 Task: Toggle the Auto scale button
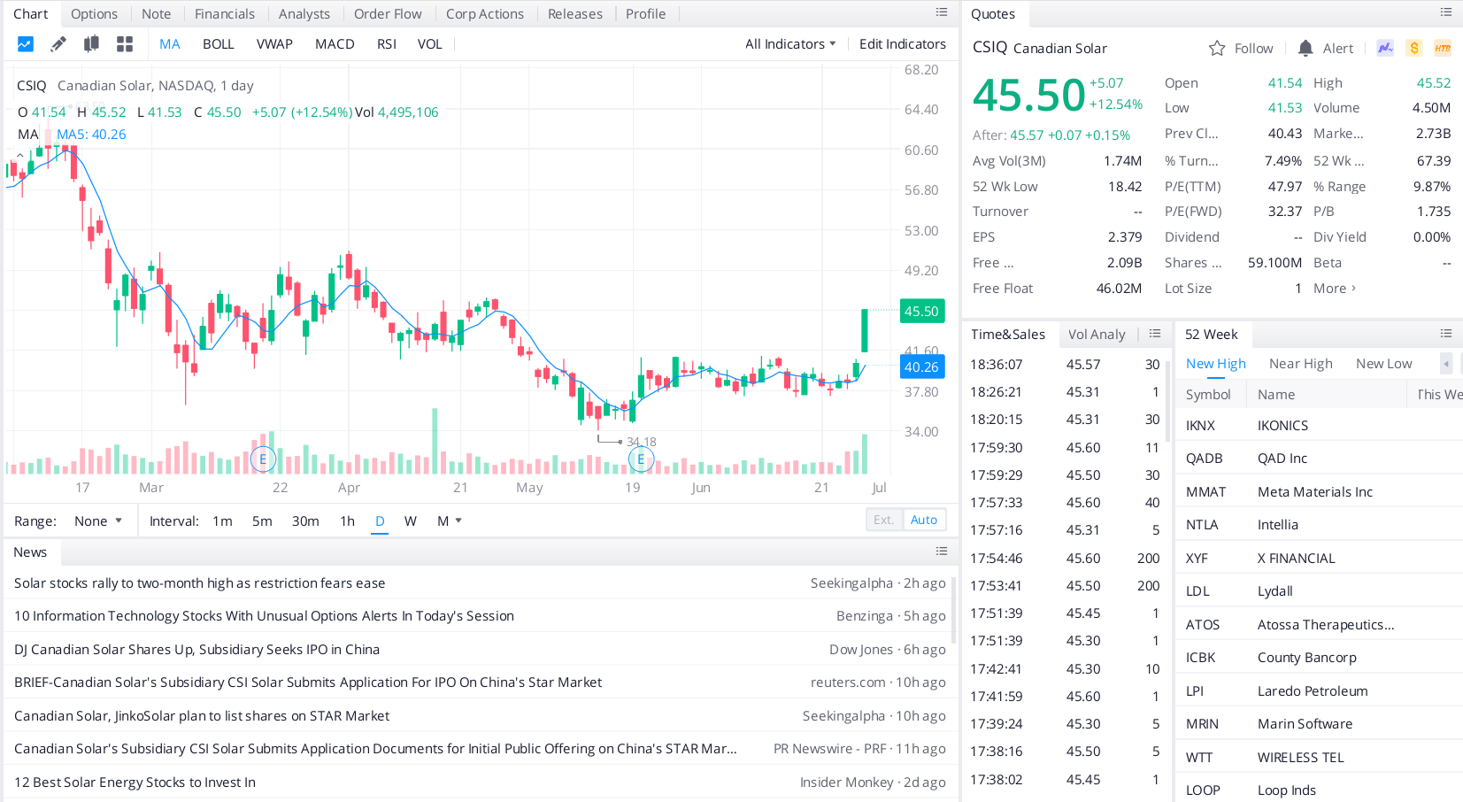[x=924, y=520]
